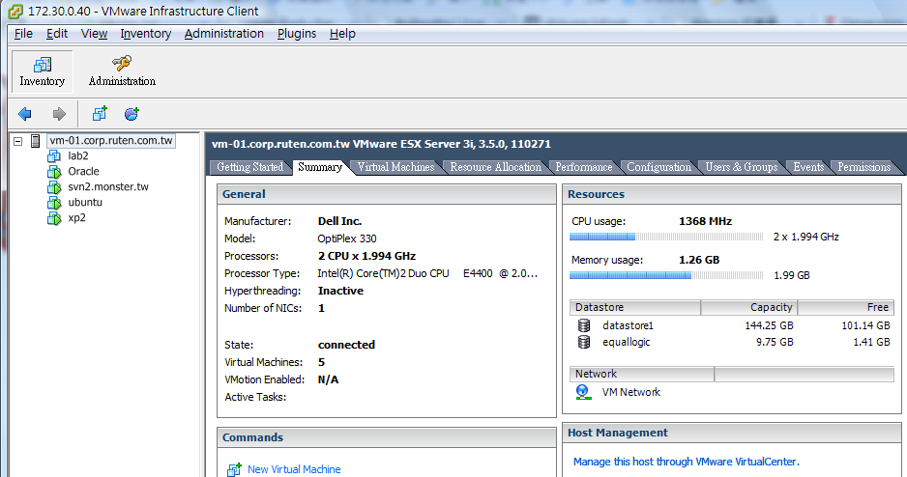Click the equallogic datastore disk icon
907x477 pixels.
[x=584, y=342]
